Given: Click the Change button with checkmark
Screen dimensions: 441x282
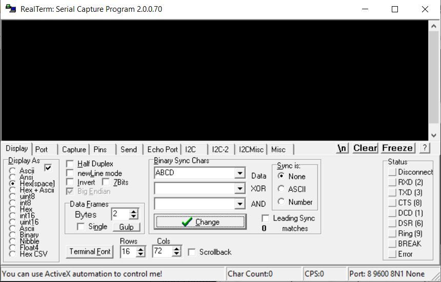Looking at the screenshot, I should [200, 222].
